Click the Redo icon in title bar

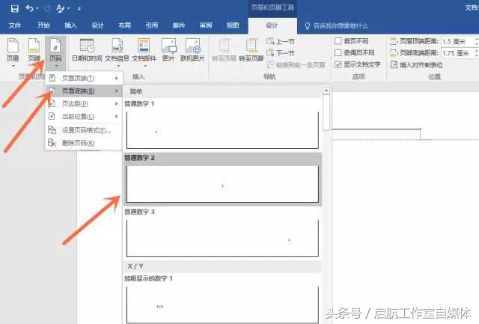tap(46, 8)
